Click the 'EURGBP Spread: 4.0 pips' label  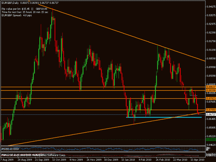click(17, 15)
